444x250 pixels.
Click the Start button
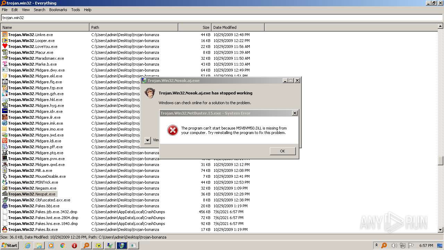(x=10, y=245)
